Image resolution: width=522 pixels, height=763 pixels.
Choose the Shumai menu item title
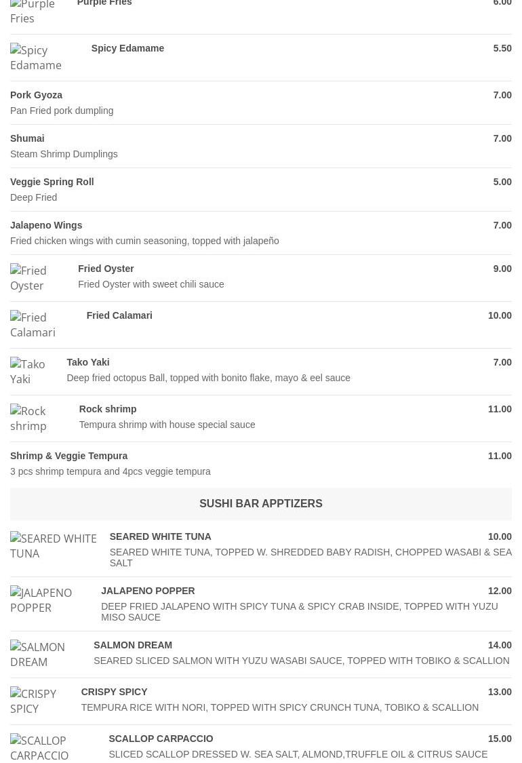point(27,138)
